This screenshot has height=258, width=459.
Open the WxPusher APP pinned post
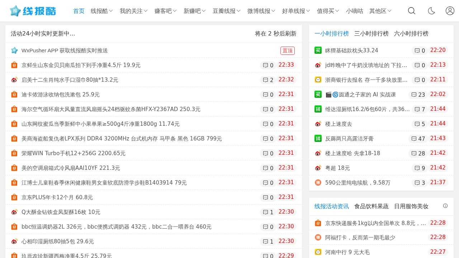pos(65,51)
